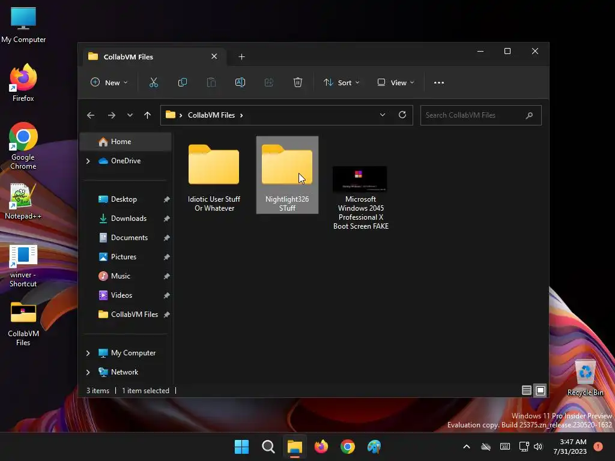This screenshot has height=461, width=615.
Task: Add a new Explorer tab
Action: click(241, 57)
